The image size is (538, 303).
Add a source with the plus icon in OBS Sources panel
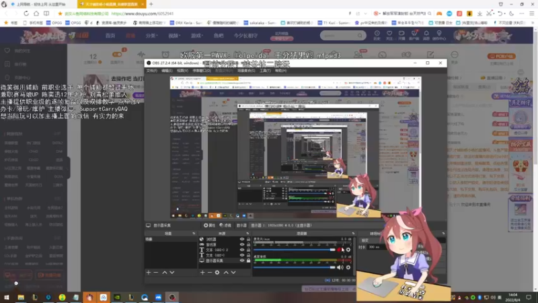(x=202, y=273)
